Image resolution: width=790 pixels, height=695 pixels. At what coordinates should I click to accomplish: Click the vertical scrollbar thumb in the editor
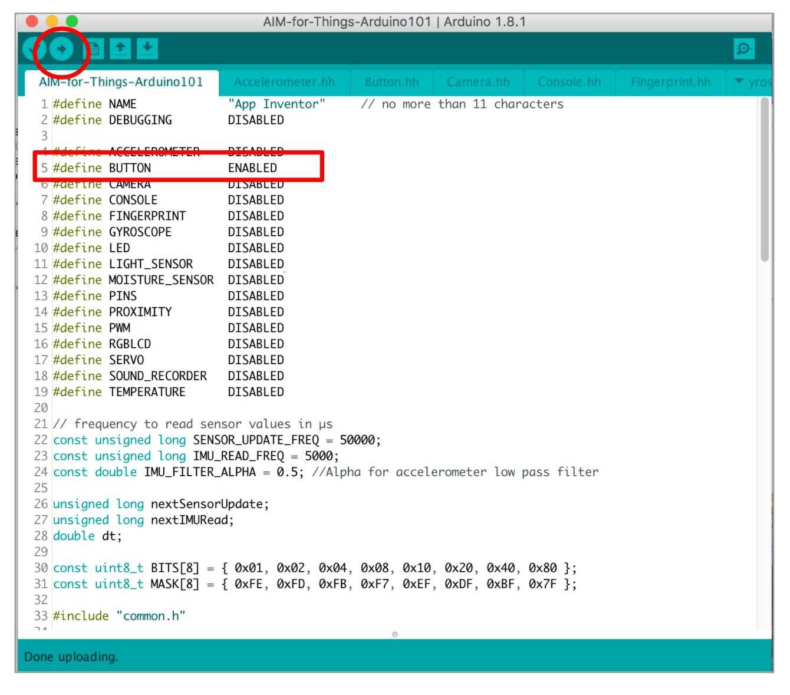[764, 180]
